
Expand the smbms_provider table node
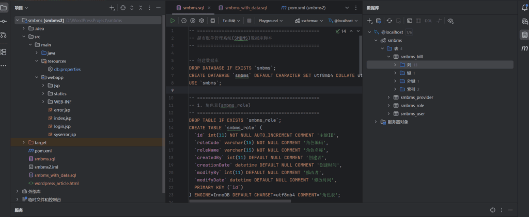[x=388, y=97]
